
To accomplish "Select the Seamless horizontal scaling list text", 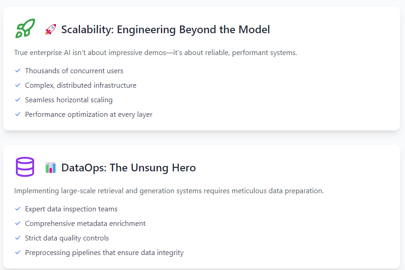I will [x=69, y=100].
